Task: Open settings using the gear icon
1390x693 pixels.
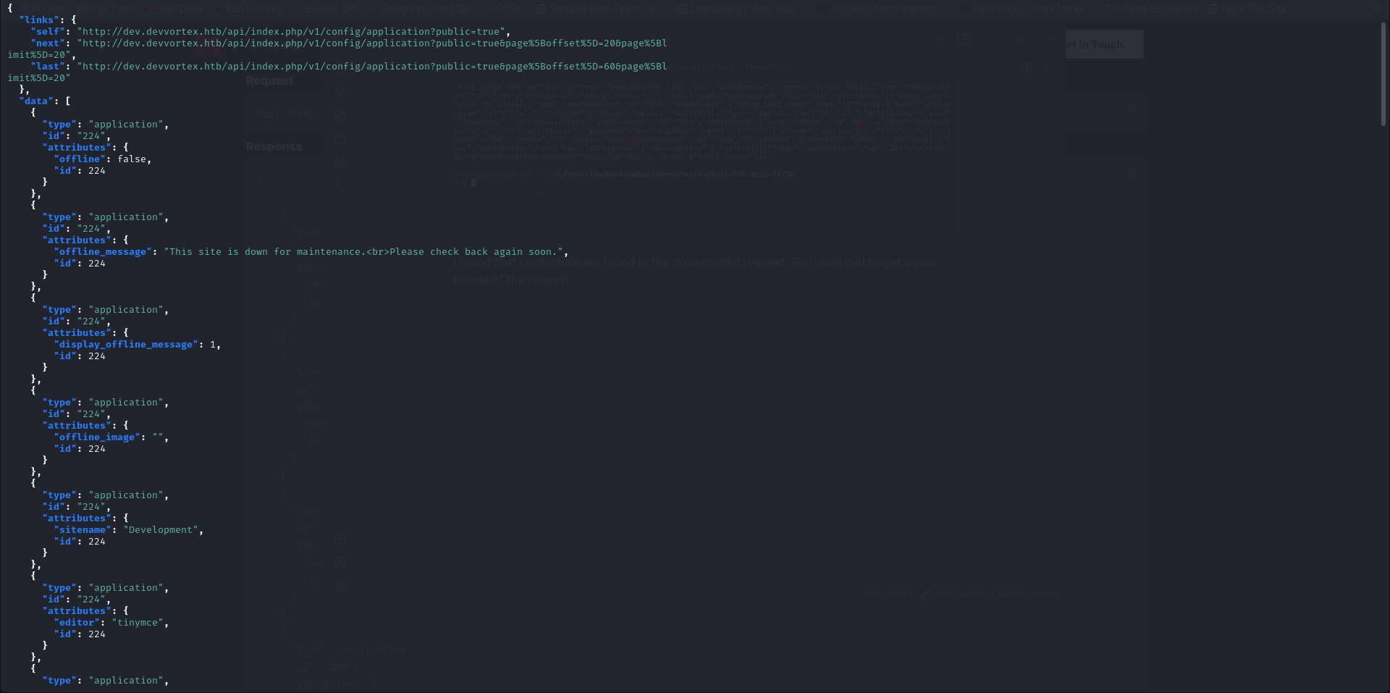Action: pyautogui.click(x=340, y=587)
